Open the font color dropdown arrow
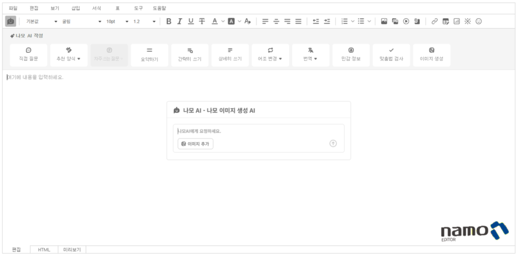This screenshot has width=519, height=255. pyautogui.click(x=223, y=21)
